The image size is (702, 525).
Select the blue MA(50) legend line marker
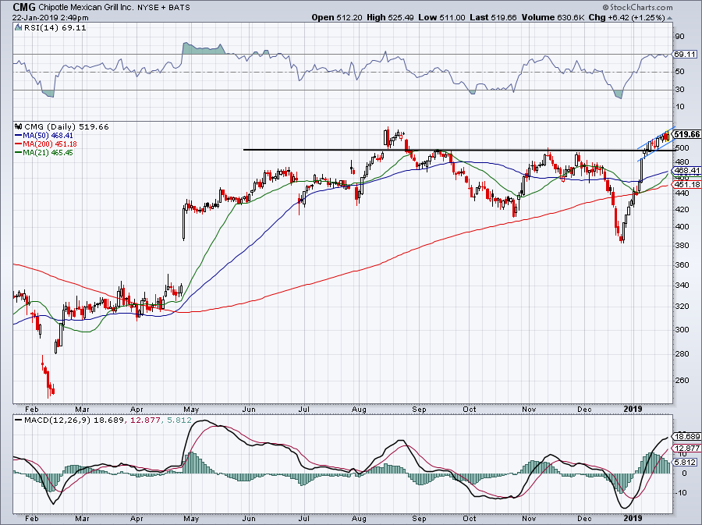[19, 136]
